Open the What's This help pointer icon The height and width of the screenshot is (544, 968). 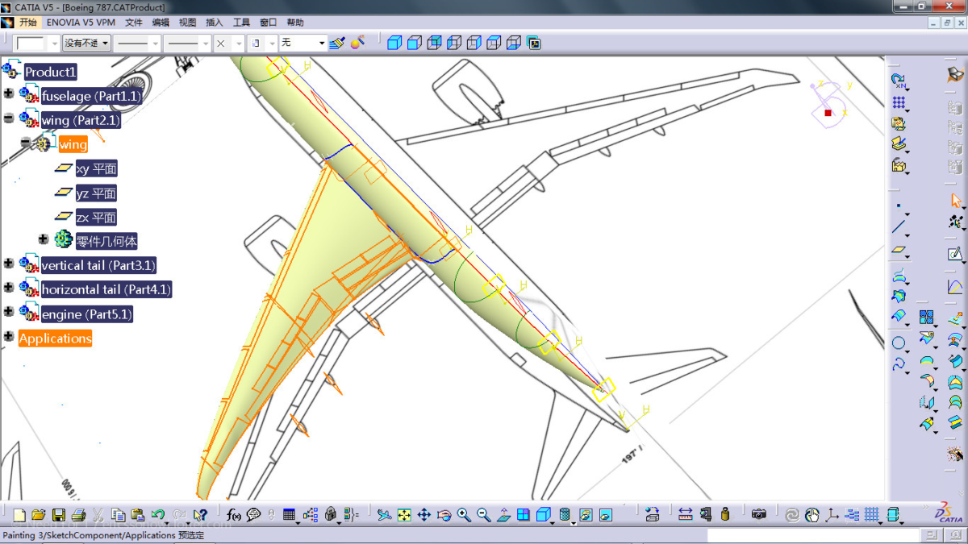click(x=200, y=514)
